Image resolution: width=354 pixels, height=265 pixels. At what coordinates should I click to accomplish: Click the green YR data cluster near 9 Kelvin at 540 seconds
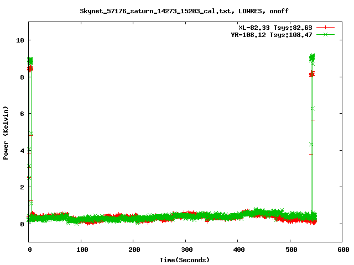click(312, 58)
